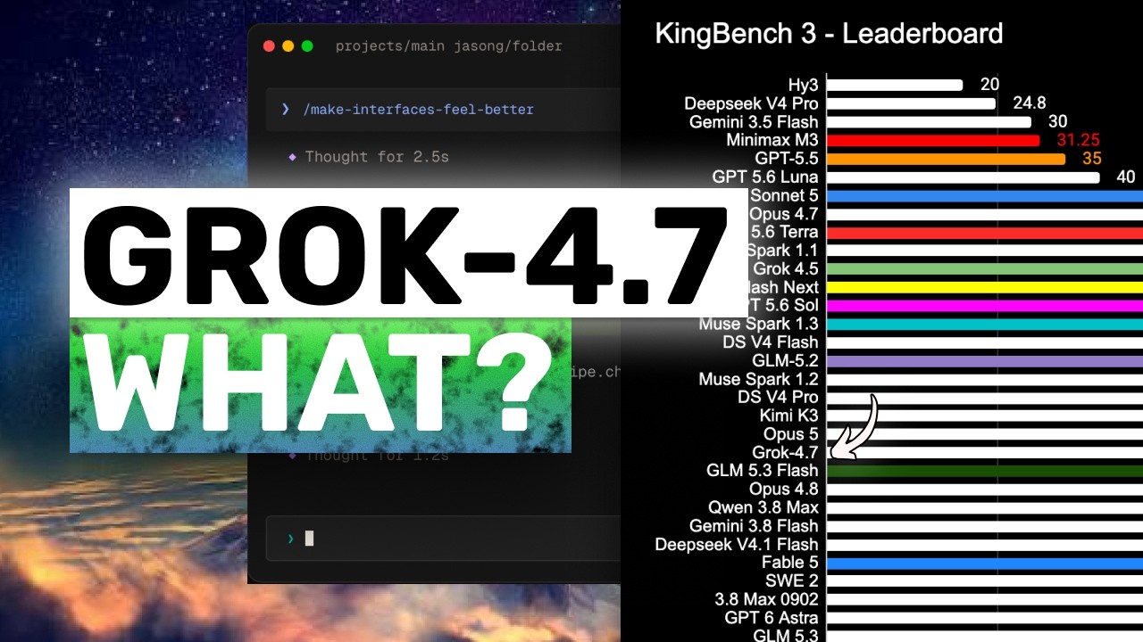Screen dimensions: 1143x642
Task: Focus the terminal prompt input at bottom
Action: (444, 538)
